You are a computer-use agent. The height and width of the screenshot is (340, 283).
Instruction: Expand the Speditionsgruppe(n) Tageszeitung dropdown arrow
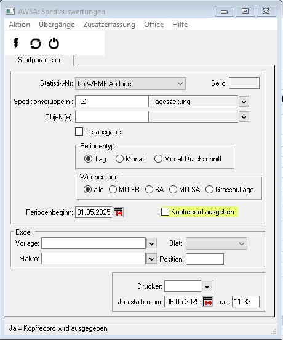click(244, 102)
